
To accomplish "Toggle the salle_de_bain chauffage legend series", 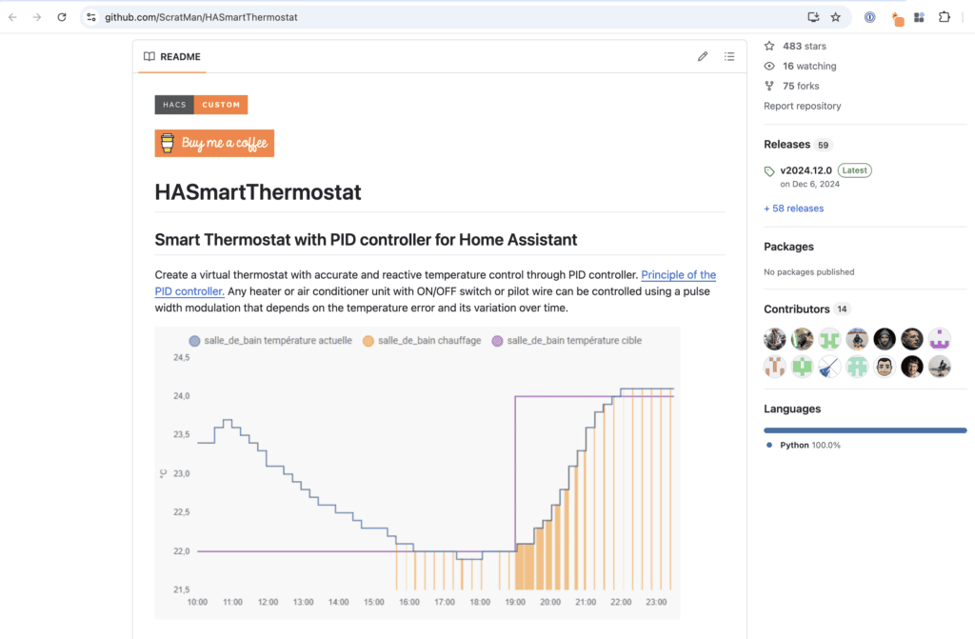I will pos(423,340).
